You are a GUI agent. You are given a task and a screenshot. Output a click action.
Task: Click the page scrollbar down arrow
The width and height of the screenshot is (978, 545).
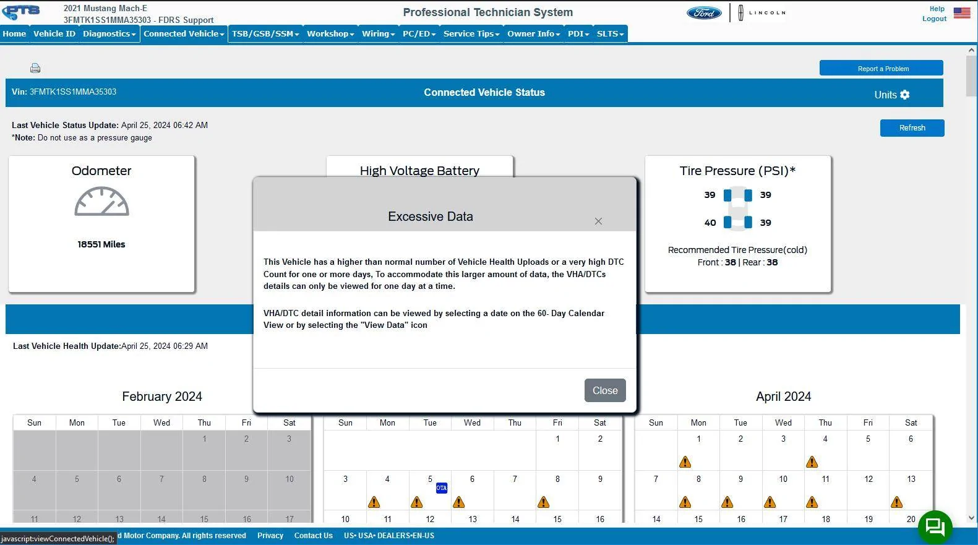pos(971,518)
